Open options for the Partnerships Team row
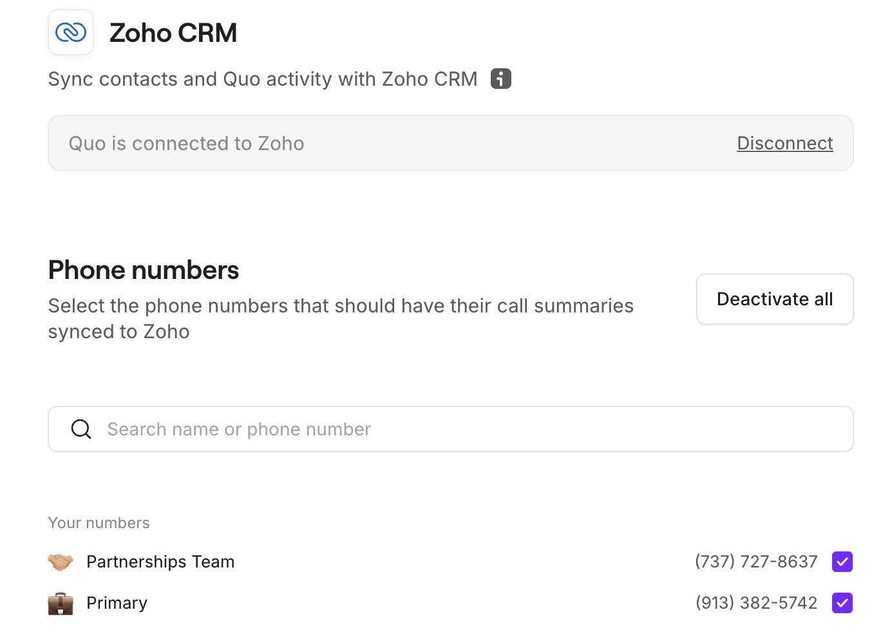The width and height of the screenshot is (872, 639). point(160,561)
